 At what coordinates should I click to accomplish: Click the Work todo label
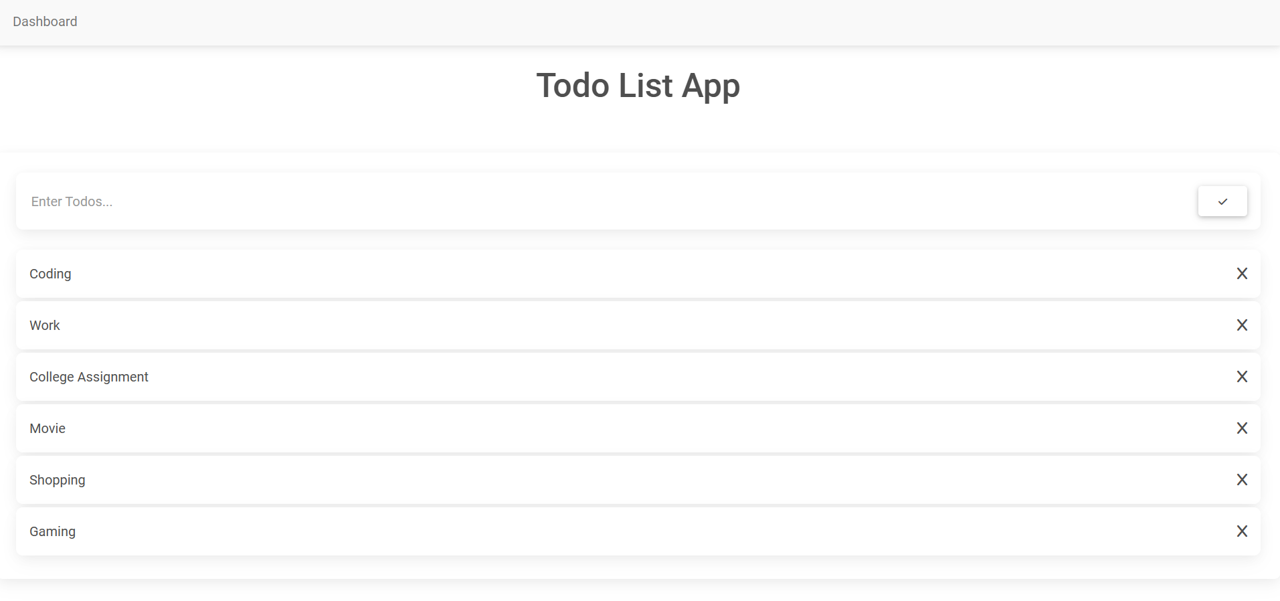pyautogui.click(x=44, y=325)
